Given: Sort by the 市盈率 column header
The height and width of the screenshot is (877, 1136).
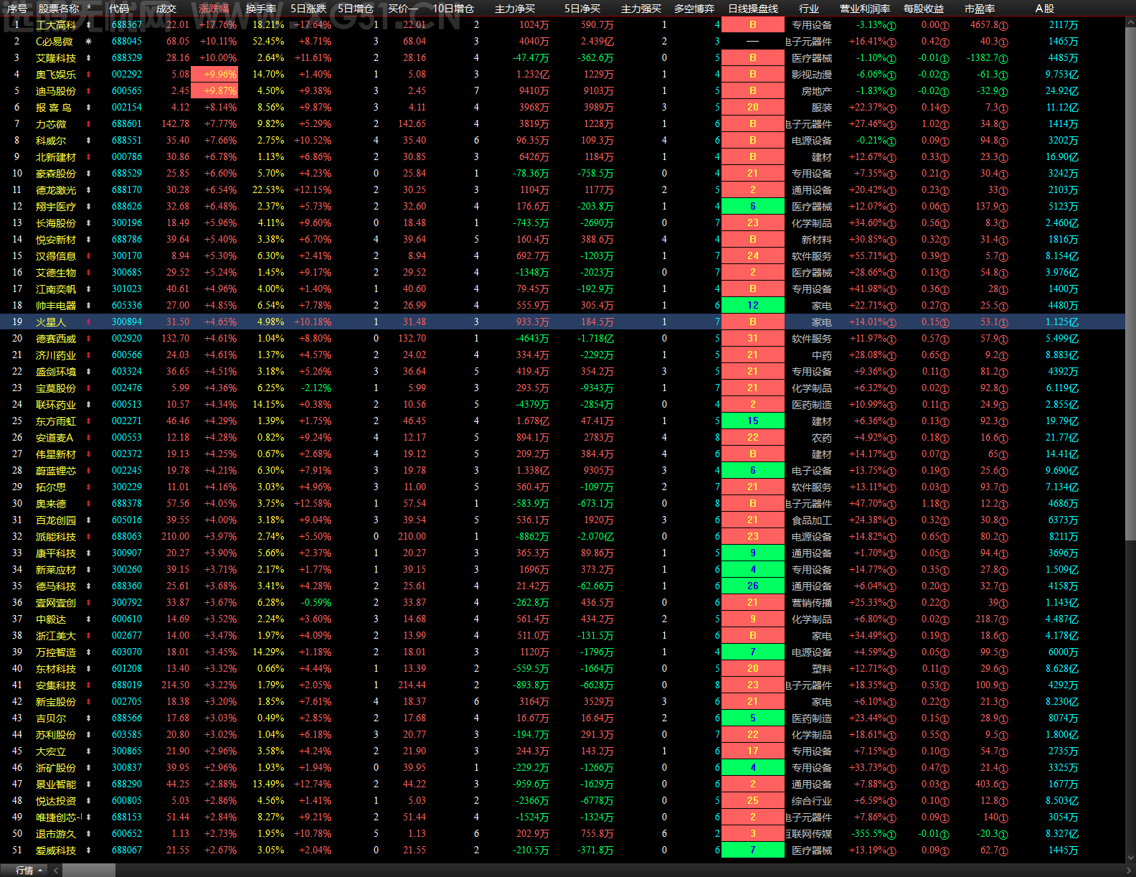Looking at the screenshot, I should (x=980, y=9).
